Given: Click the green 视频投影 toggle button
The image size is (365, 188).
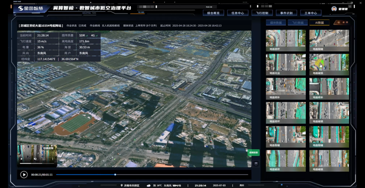Looking at the screenshot, I should [253, 153].
